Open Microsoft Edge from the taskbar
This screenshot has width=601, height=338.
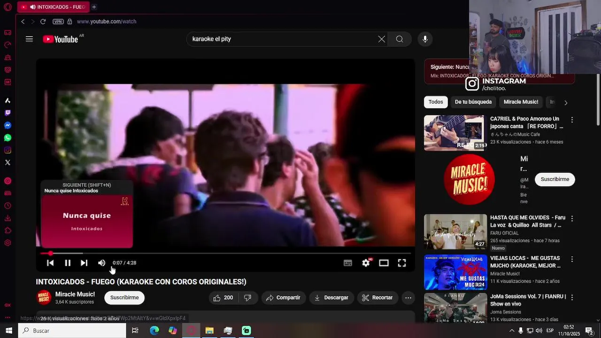click(x=154, y=330)
